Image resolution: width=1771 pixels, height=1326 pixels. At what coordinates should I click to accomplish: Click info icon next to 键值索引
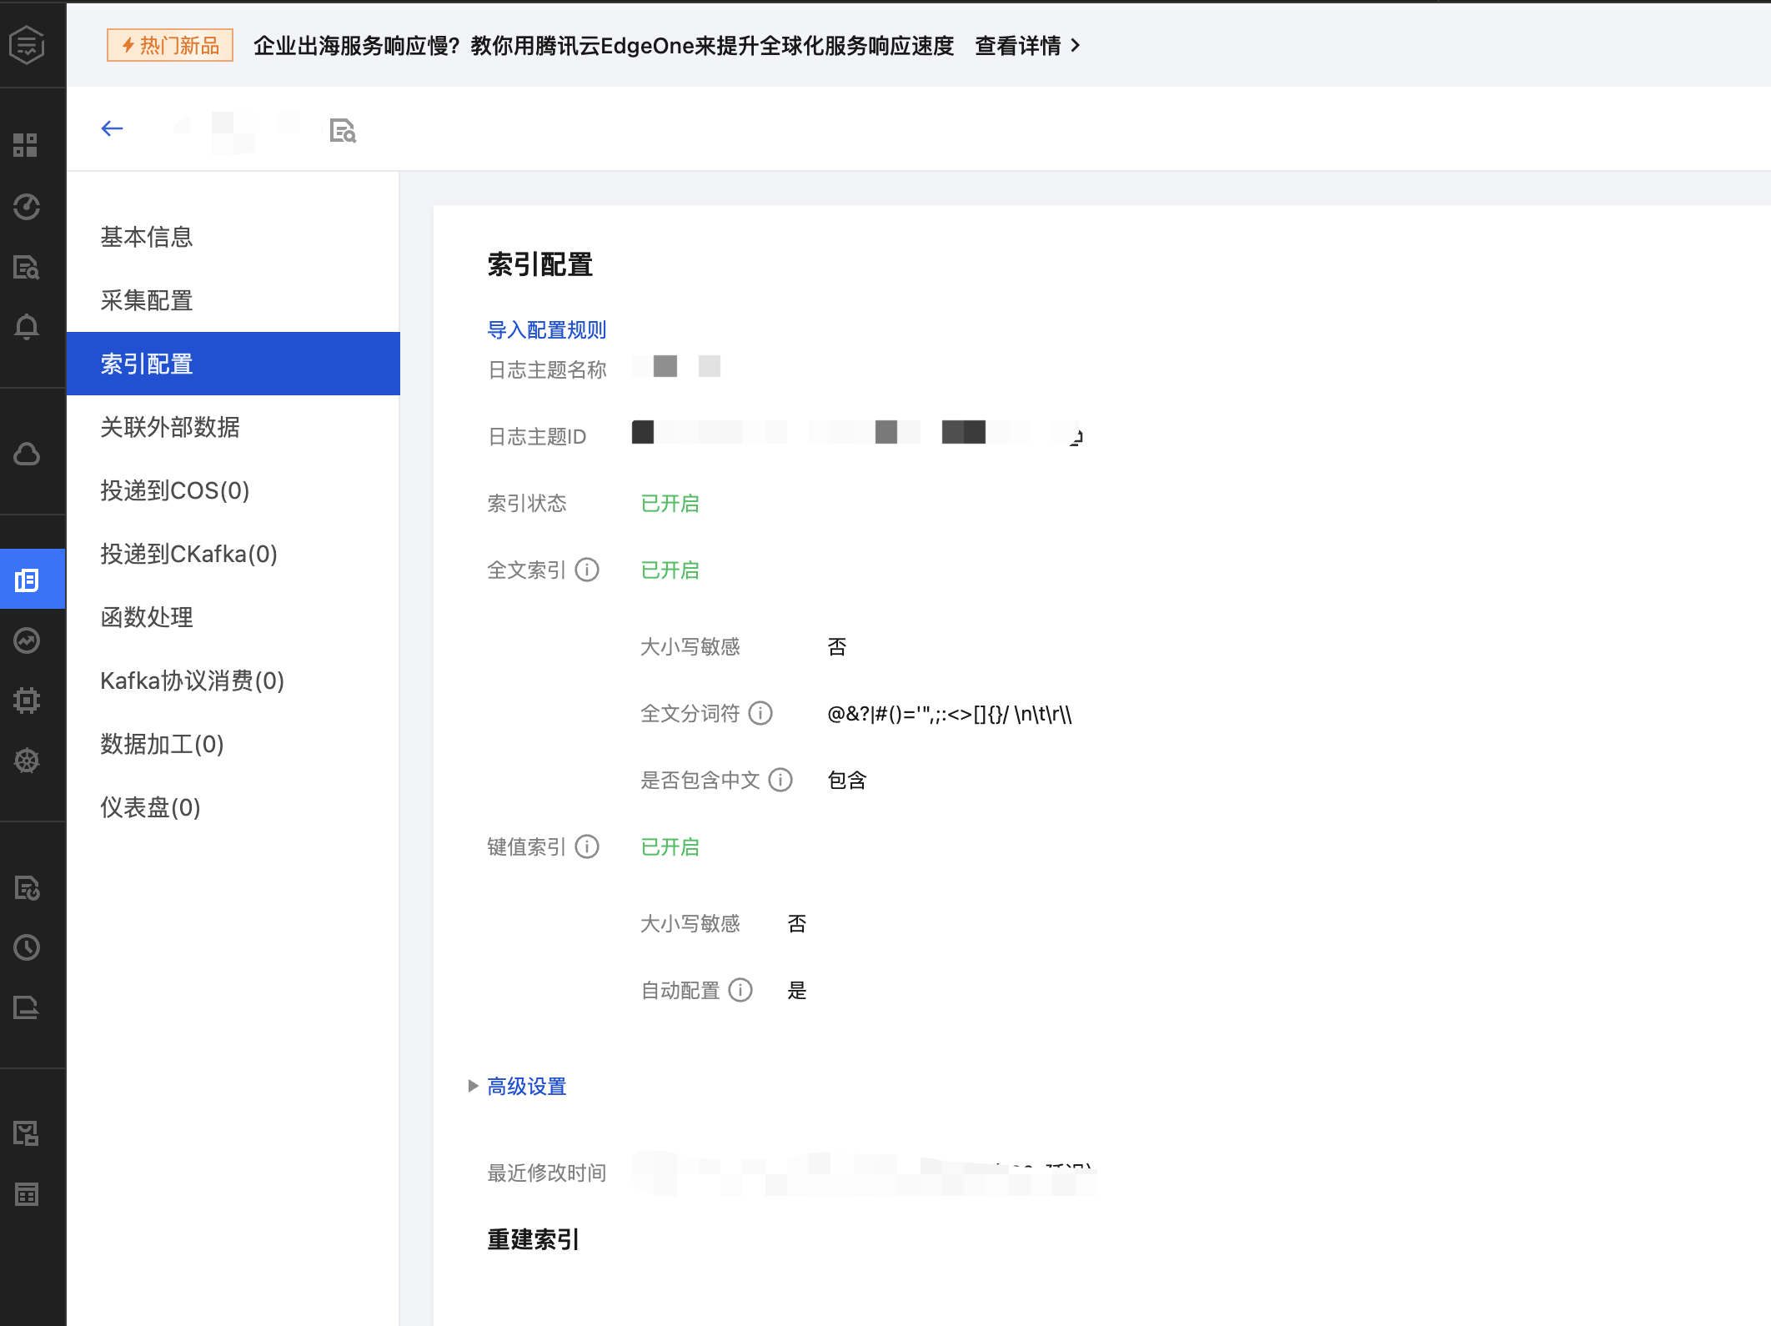coord(587,846)
